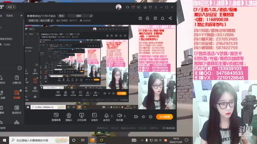
Task: Open the more options circle
Action: [20, 68]
